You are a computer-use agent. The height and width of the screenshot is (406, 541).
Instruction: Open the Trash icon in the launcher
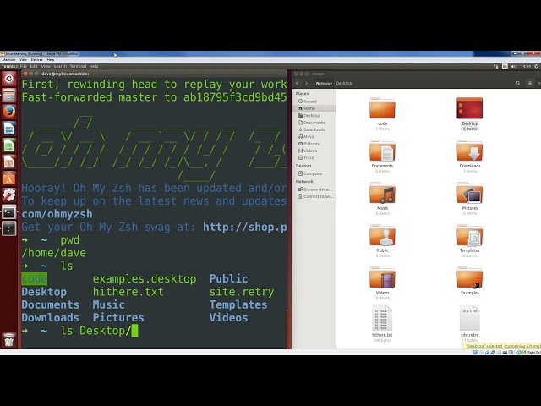[x=9, y=340]
